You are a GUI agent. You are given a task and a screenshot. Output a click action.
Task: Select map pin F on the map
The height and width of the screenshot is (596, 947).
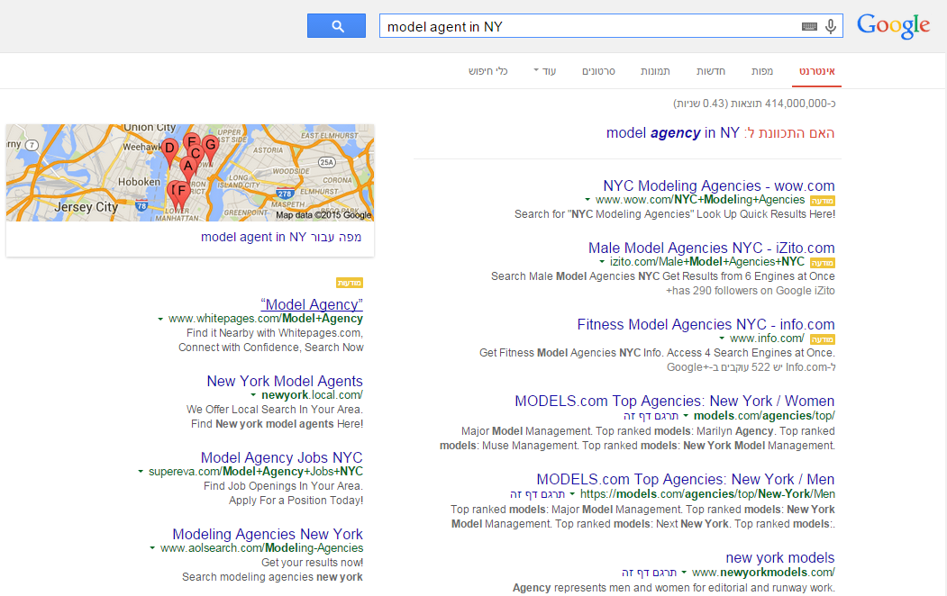[181, 192]
